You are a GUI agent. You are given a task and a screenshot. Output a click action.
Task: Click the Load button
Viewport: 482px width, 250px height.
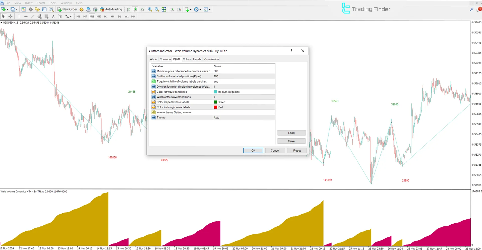291,133
